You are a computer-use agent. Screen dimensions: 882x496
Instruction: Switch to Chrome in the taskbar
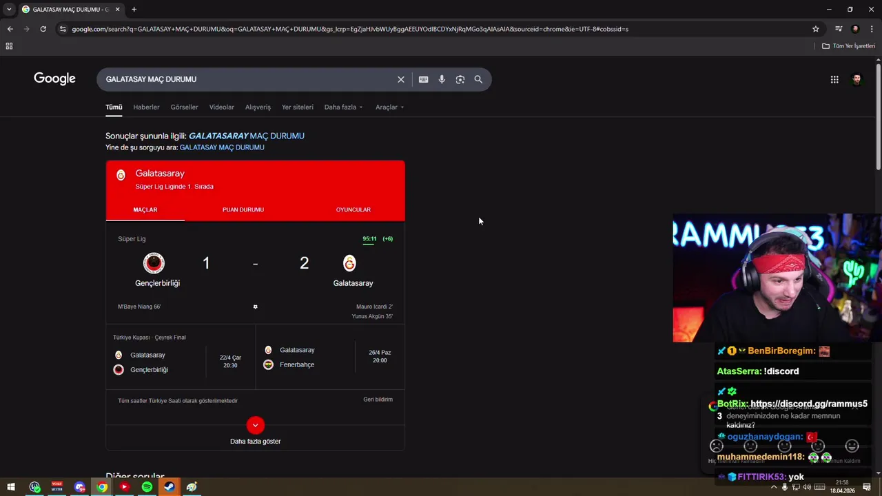[102, 487]
